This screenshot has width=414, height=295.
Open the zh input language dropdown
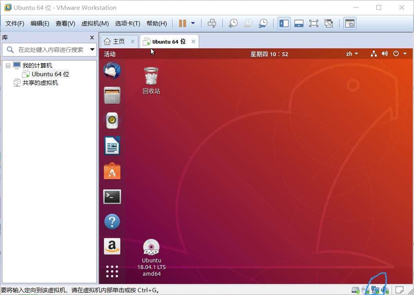click(x=352, y=54)
